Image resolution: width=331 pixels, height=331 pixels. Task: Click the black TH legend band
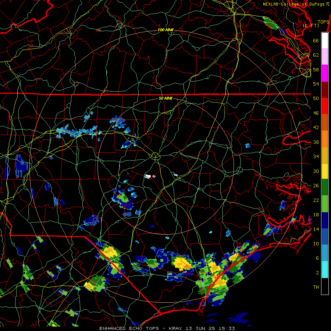325,286
